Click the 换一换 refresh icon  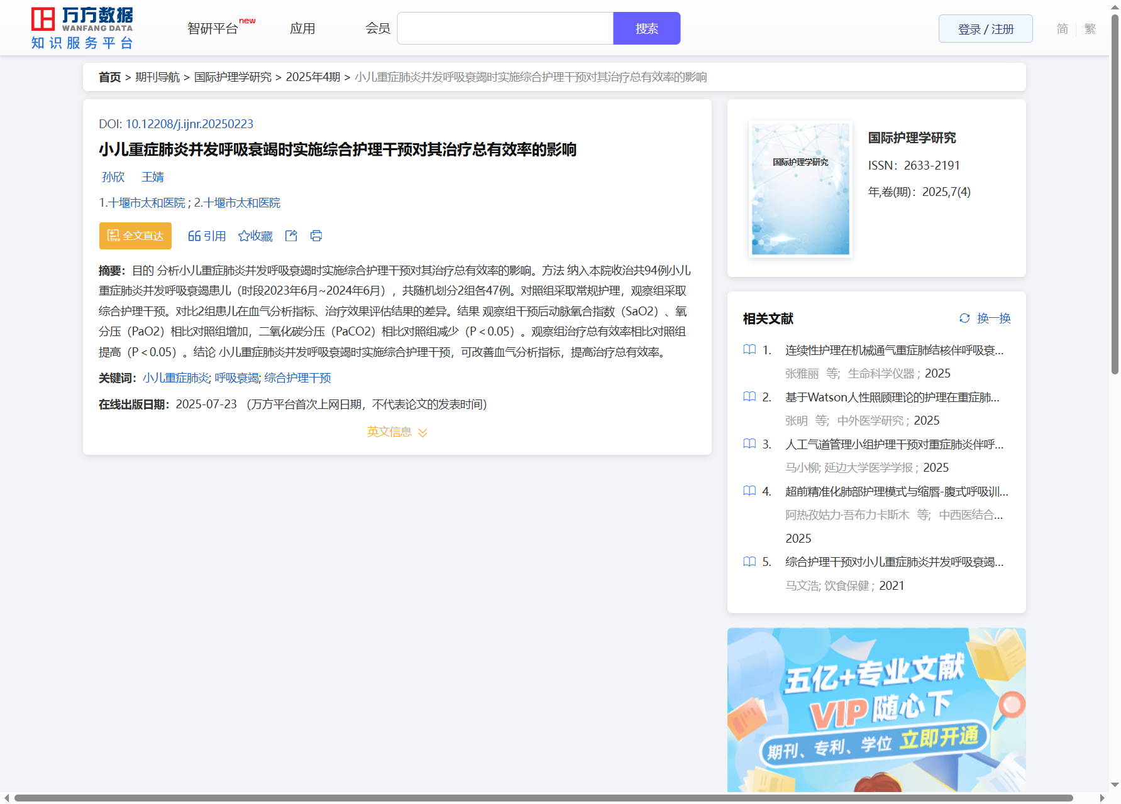[964, 318]
